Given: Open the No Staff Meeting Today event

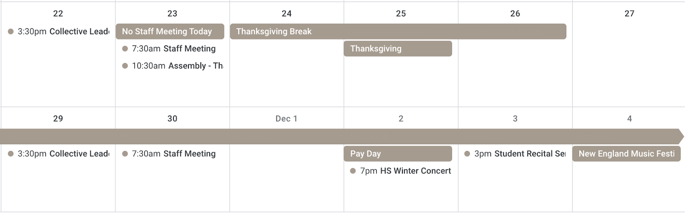Looking at the screenshot, I should [x=170, y=31].
